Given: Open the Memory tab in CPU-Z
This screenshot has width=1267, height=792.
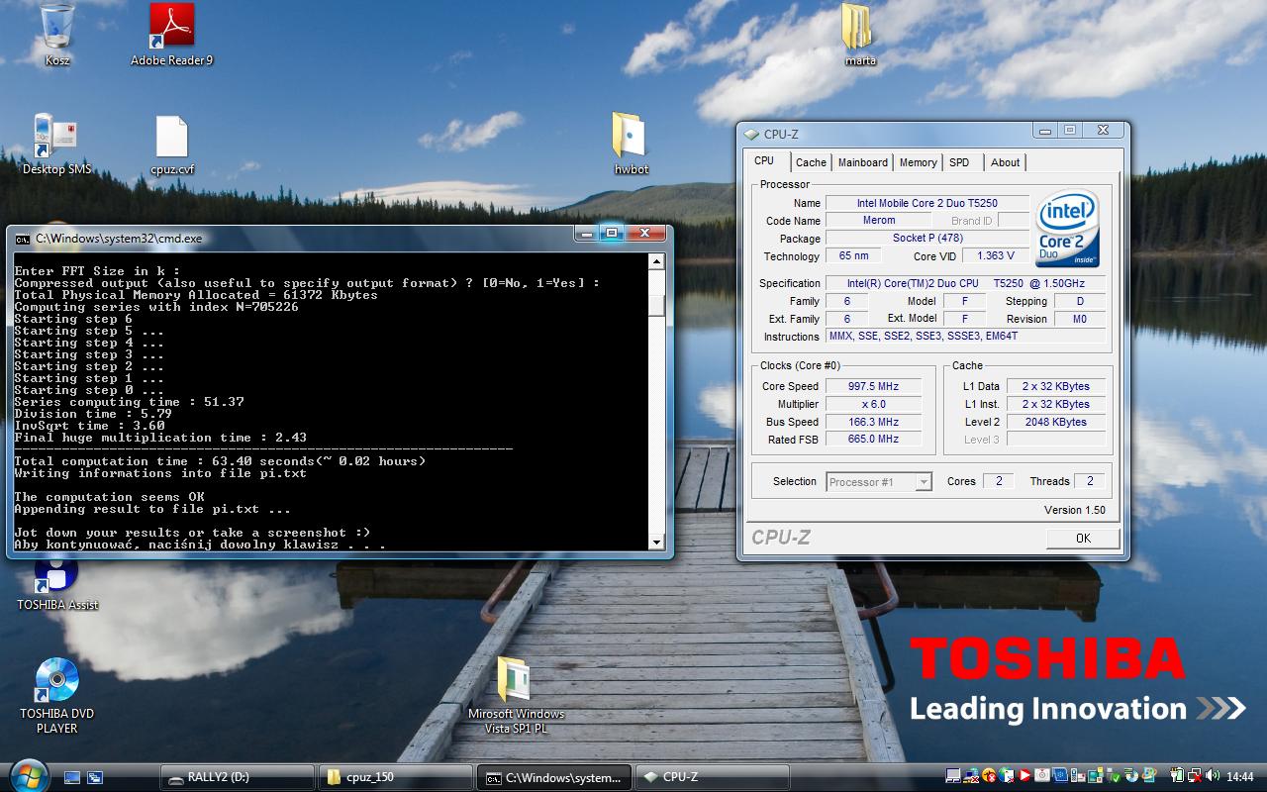Looking at the screenshot, I should pos(918,162).
